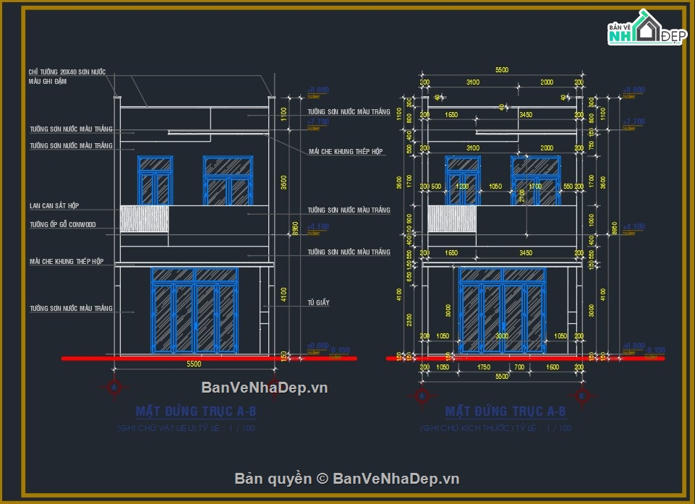This screenshot has height=504, width=695.
Task: Click the 'MẶT ĐỨNG TRỤC A-B' title on the left
Action: pos(196,411)
